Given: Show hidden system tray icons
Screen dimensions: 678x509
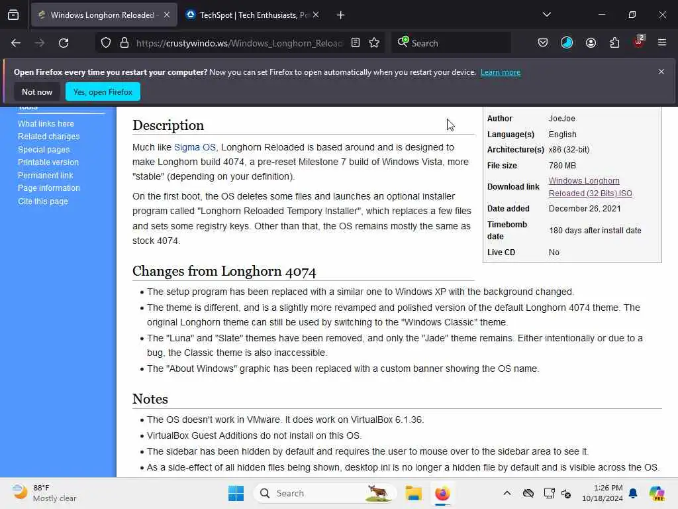Looking at the screenshot, I should pyautogui.click(x=507, y=493).
